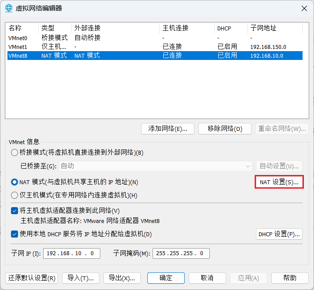Image resolution: width=314 pixels, height=290 pixels.
Task: Click 已连接 cell in VMnet8 row
Action: point(172,56)
